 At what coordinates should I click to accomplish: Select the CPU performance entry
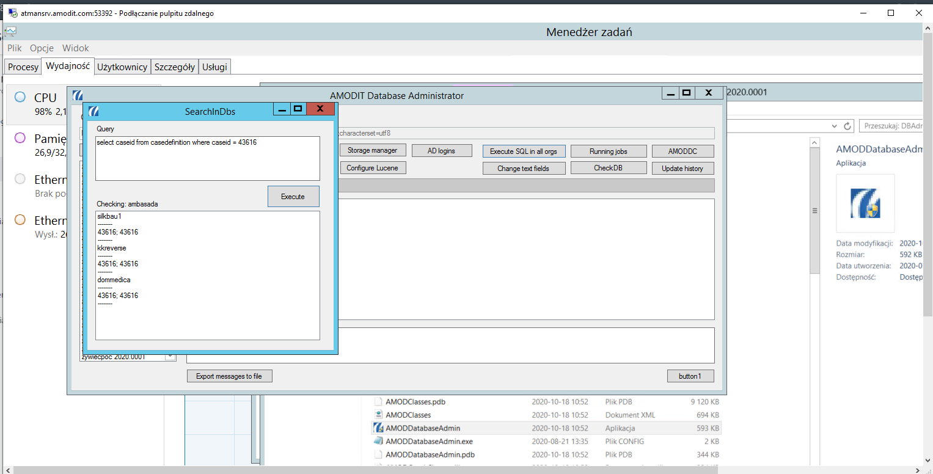point(84,104)
